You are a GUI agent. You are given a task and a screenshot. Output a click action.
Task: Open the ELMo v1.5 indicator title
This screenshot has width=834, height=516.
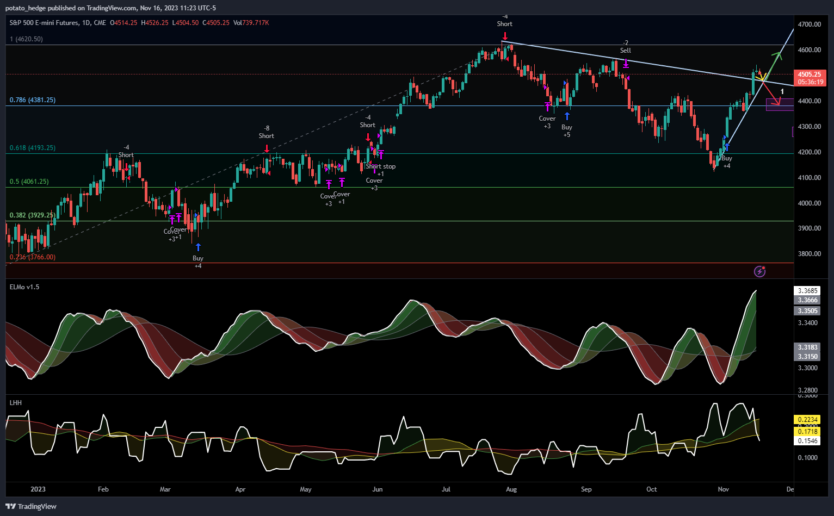tap(24, 287)
